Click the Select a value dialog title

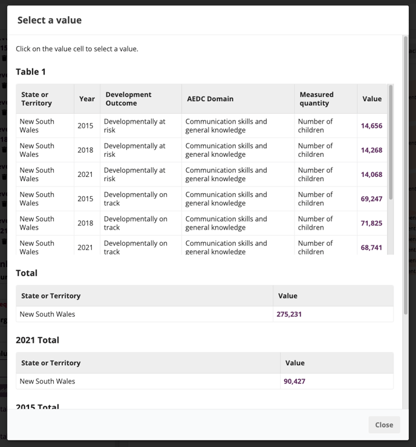pos(50,20)
